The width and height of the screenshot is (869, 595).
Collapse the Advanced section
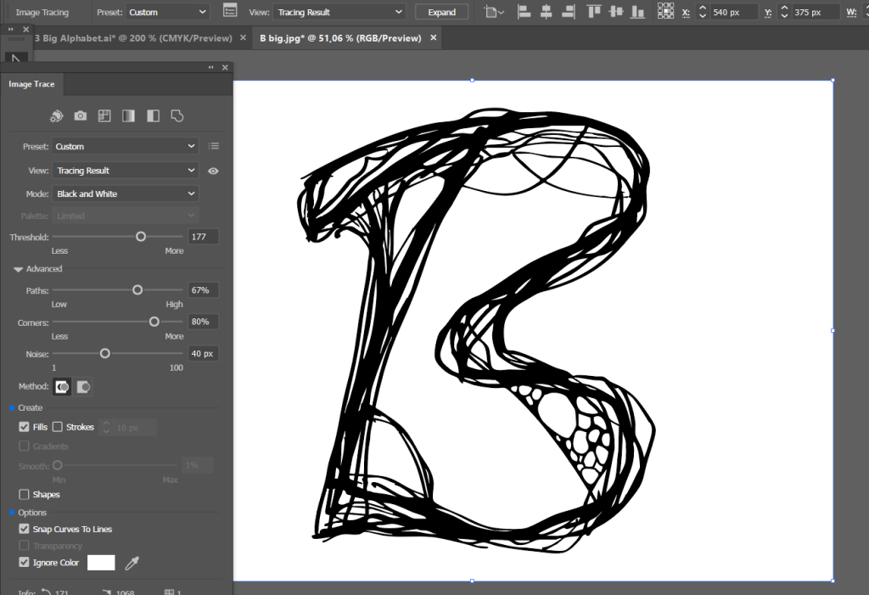(x=18, y=269)
